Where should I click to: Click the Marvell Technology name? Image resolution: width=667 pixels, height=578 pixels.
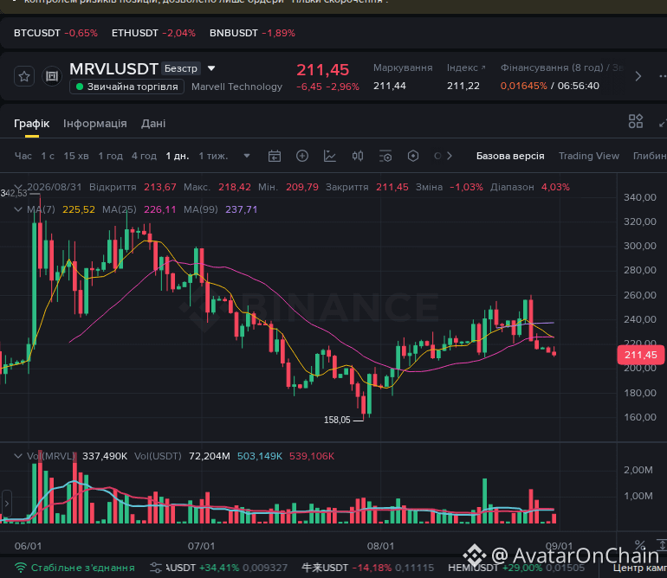[x=237, y=87]
